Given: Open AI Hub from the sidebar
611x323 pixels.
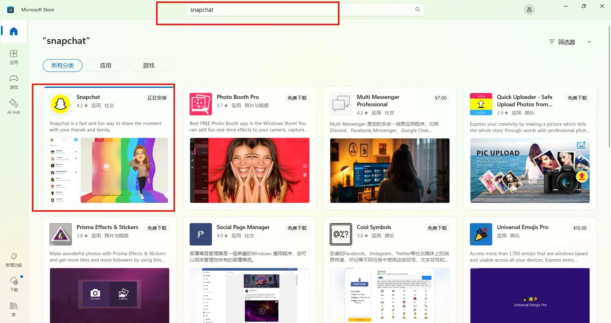Looking at the screenshot, I should (x=14, y=107).
